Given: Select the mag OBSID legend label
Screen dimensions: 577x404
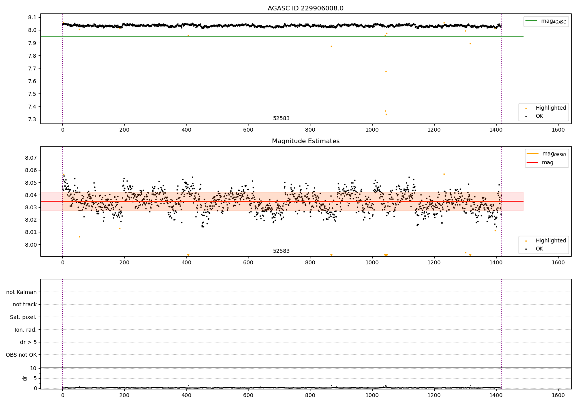Looking at the screenshot, I should (x=554, y=154).
